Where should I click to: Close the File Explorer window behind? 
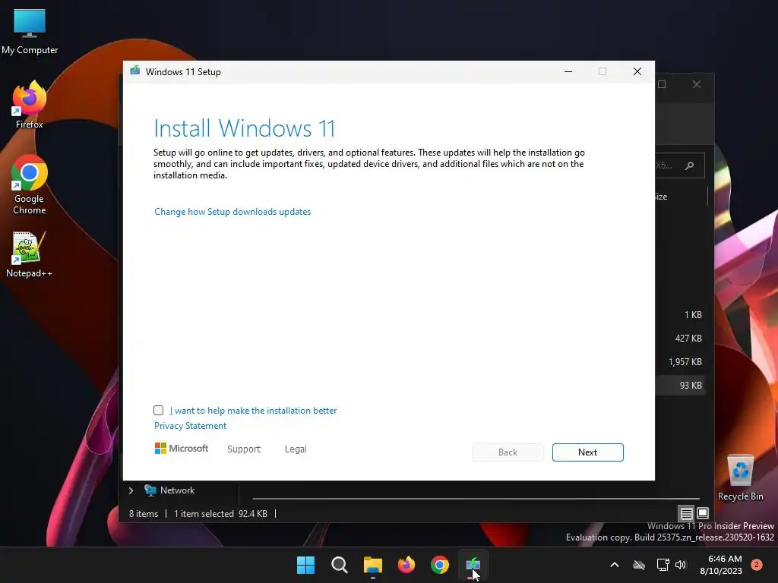(x=697, y=84)
